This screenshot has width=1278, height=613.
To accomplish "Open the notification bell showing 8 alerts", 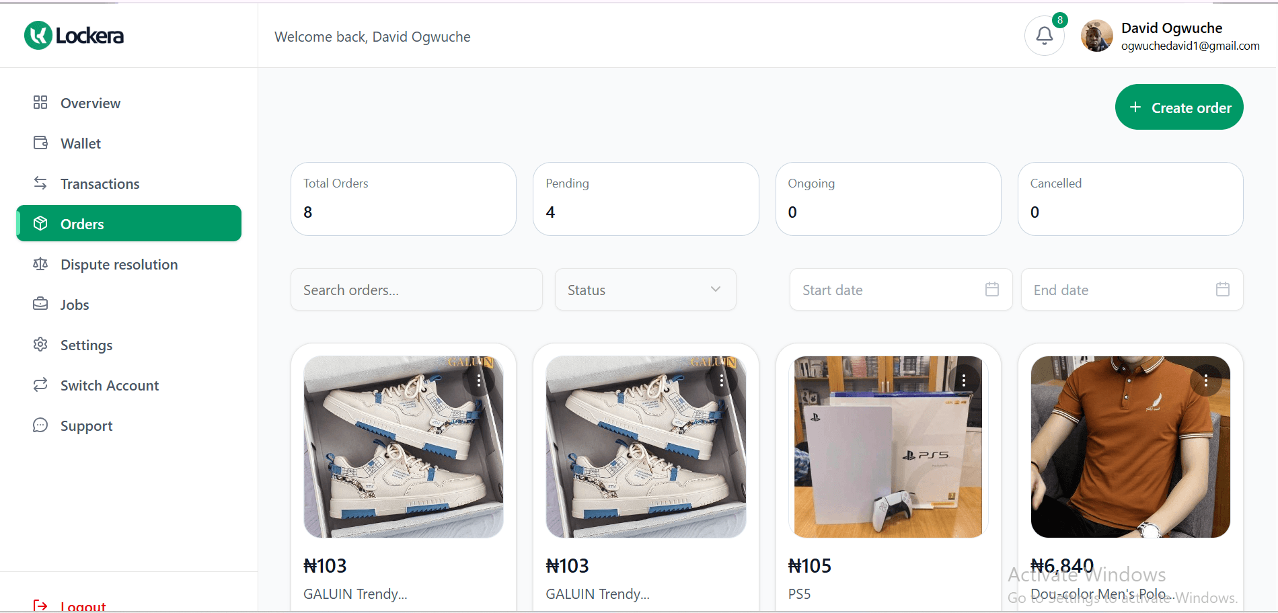I will [1044, 35].
